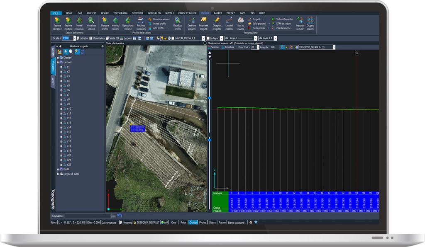Open the PREGEO ribbon tab

[230, 13]
